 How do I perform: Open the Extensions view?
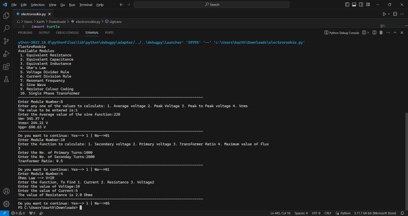(6, 67)
